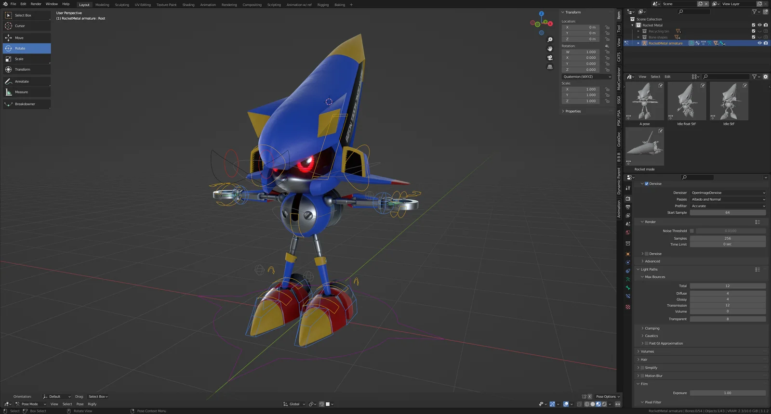Open the Scene properties tab icon
Screen dimensions: 771x414
[x=628, y=224]
